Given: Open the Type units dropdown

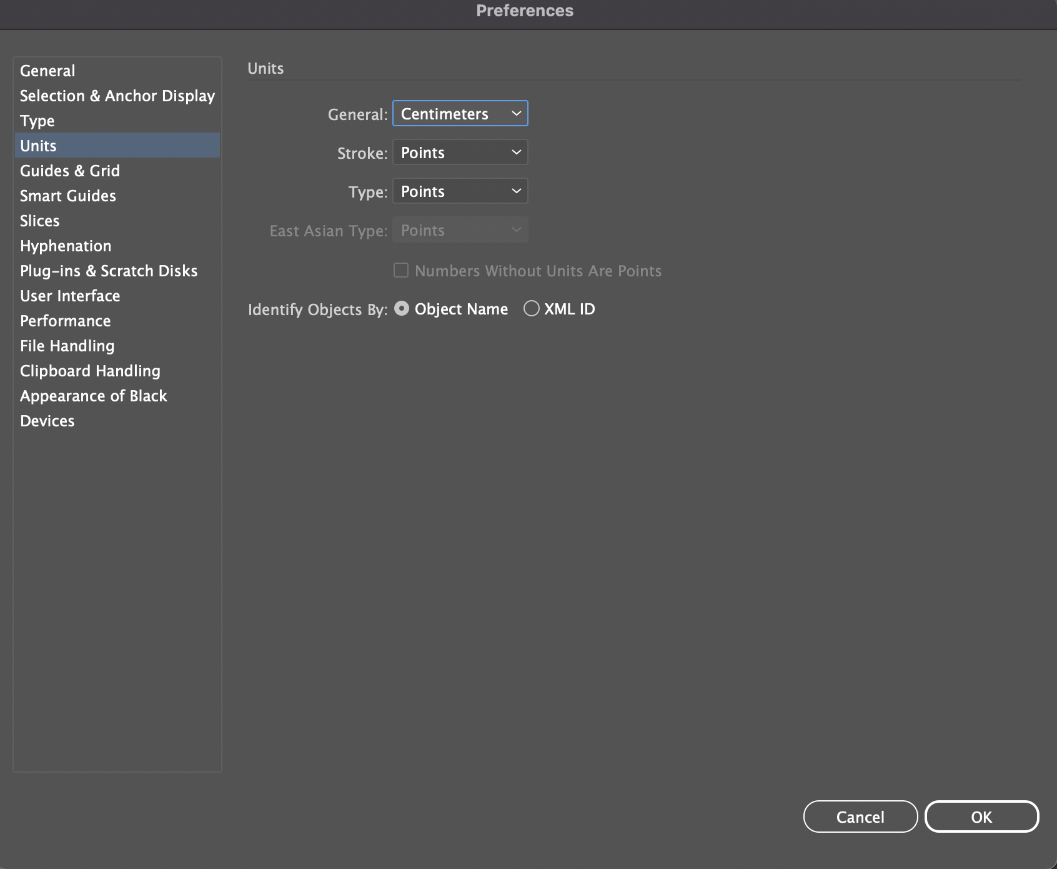Looking at the screenshot, I should [x=460, y=191].
